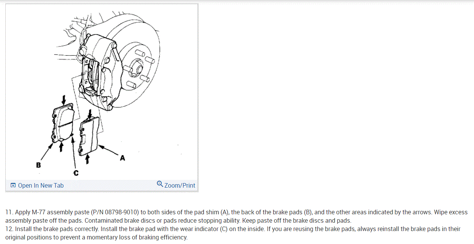Click label B in the diagram
Image resolution: width=474 pixels, height=244 pixels.
38,165
